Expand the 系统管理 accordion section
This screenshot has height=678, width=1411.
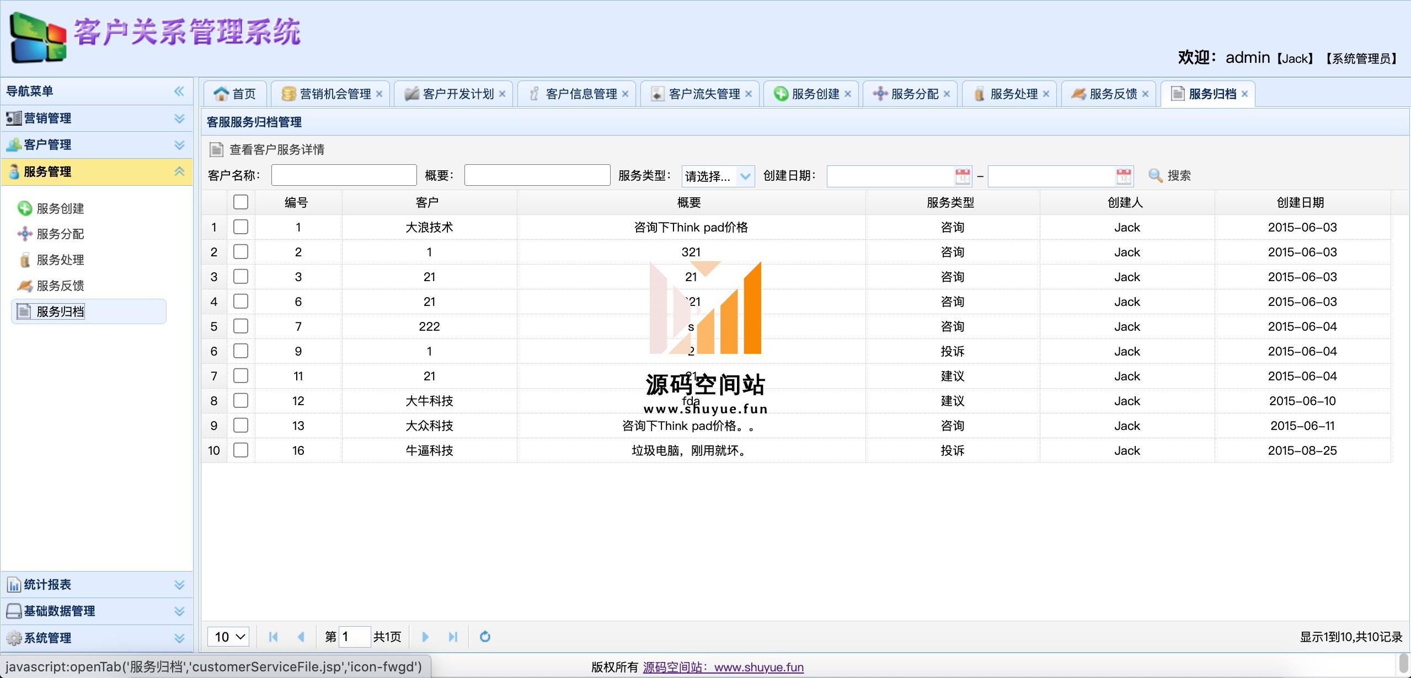[179, 638]
